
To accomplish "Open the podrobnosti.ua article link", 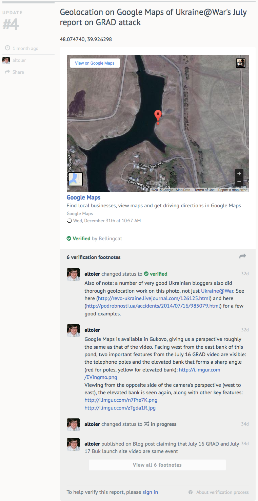I will point(153,306).
